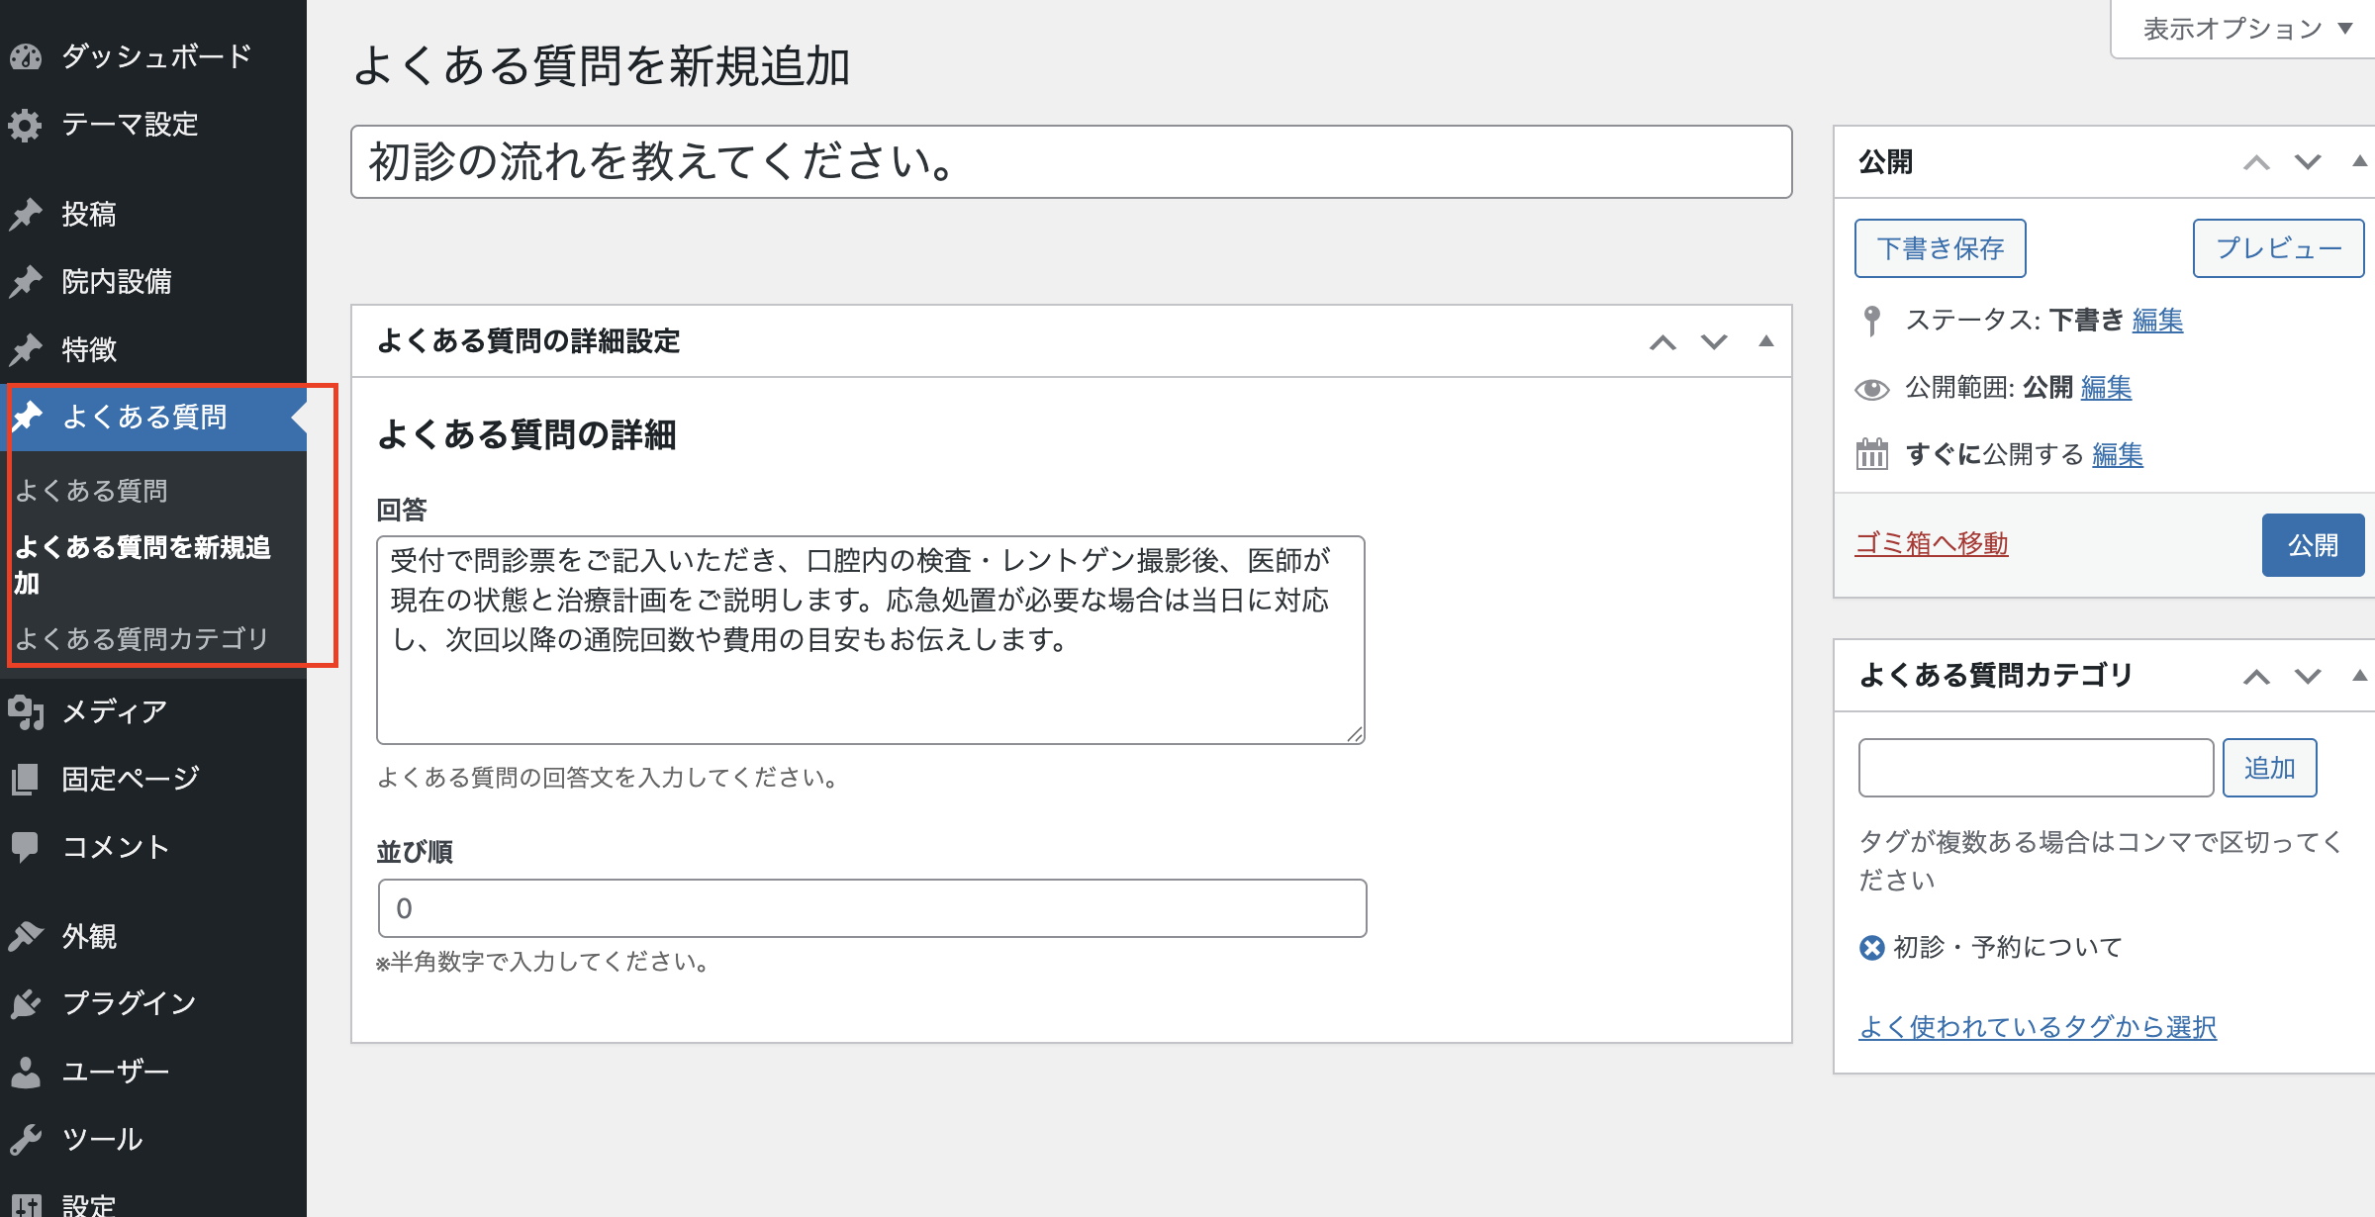Viewport: 2375px width, 1217px height.
Task: Click the 下書き保存 button
Action: click(x=1940, y=248)
